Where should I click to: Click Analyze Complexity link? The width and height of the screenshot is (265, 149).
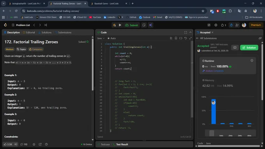click(213, 71)
